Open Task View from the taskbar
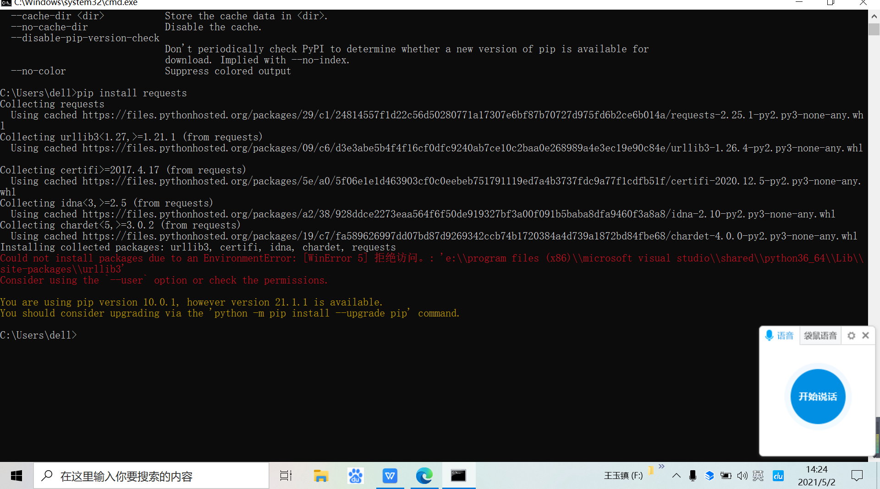The height and width of the screenshot is (489, 880). click(x=286, y=476)
